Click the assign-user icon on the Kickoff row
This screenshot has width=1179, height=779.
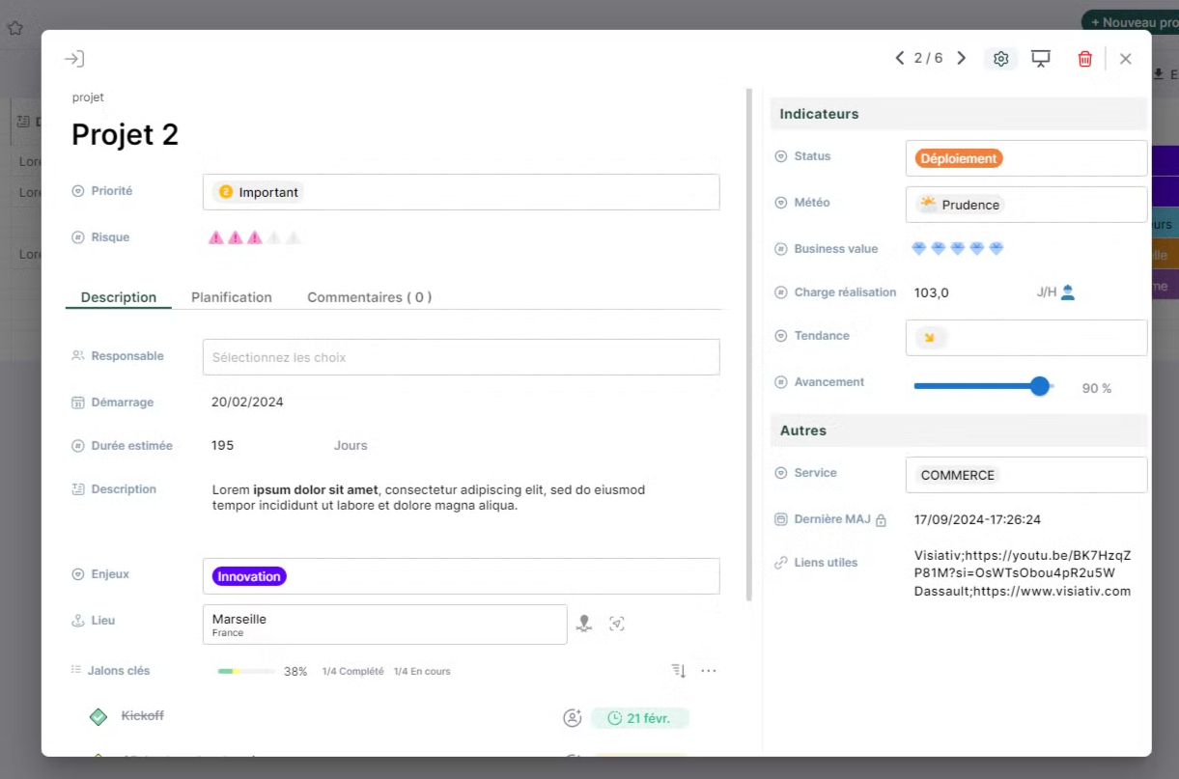(x=572, y=718)
